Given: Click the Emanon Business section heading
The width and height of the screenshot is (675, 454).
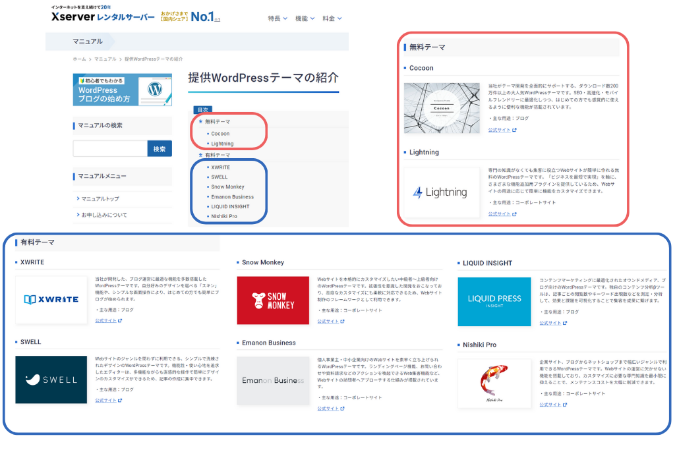Looking at the screenshot, I should [269, 343].
